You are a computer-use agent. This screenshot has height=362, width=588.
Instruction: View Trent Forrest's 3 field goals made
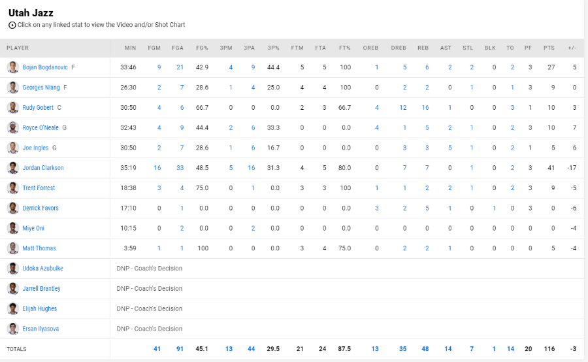tap(159, 188)
